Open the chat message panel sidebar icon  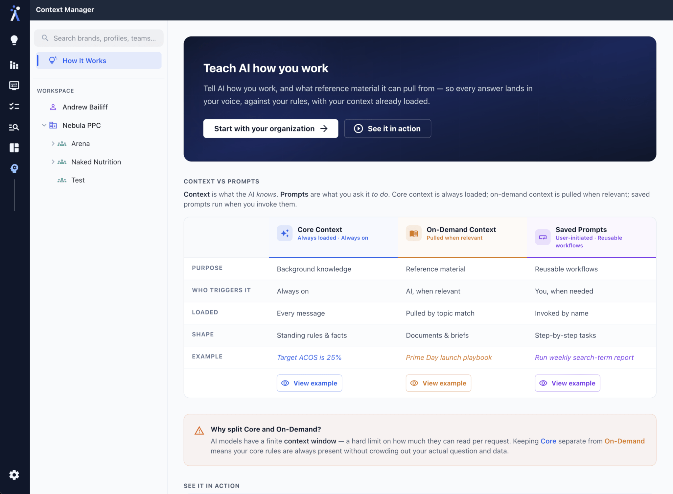[x=14, y=86]
